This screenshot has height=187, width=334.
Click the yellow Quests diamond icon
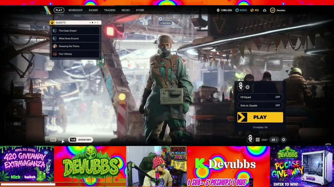click(52, 23)
